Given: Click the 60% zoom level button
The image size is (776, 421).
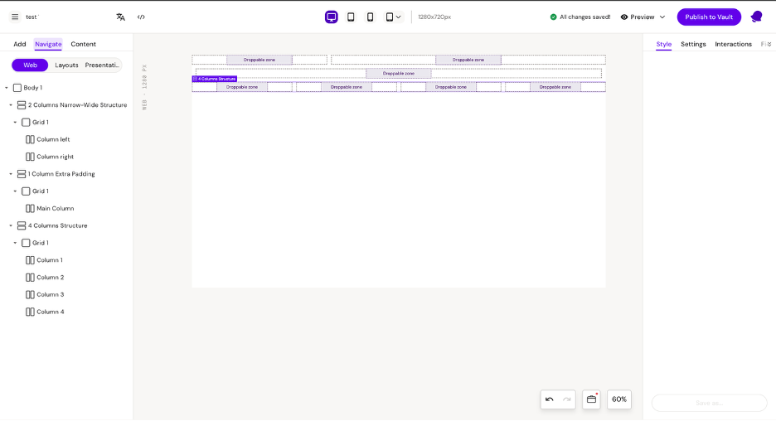Looking at the screenshot, I should pos(619,399).
